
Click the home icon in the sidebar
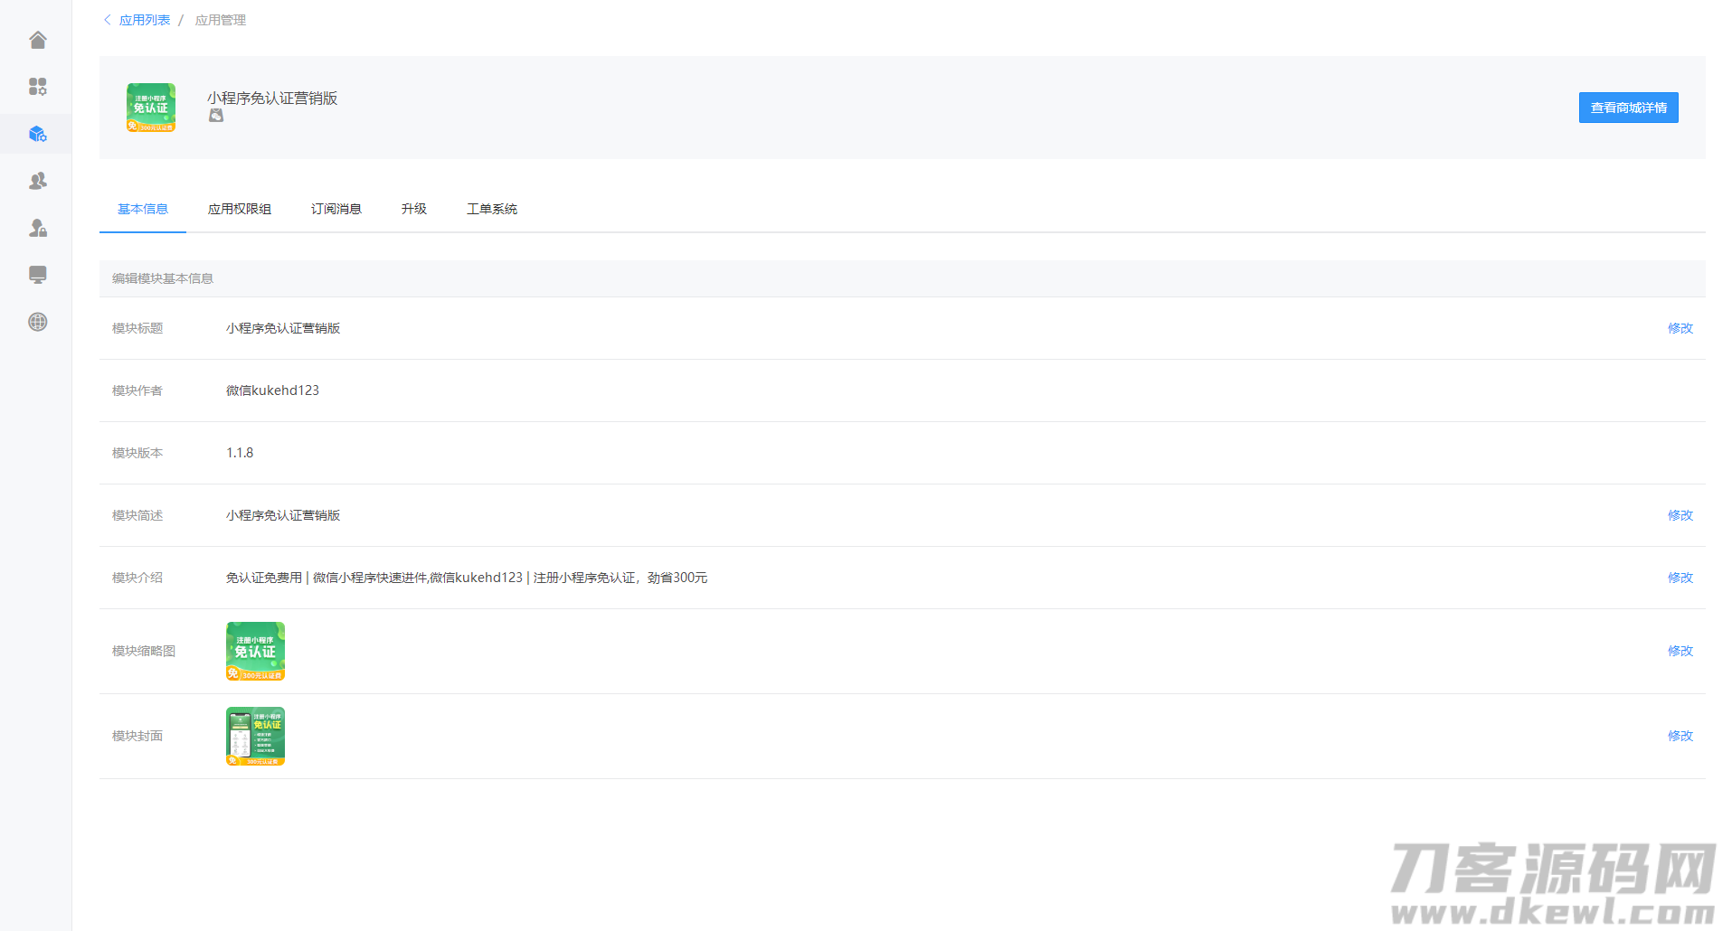coord(38,40)
